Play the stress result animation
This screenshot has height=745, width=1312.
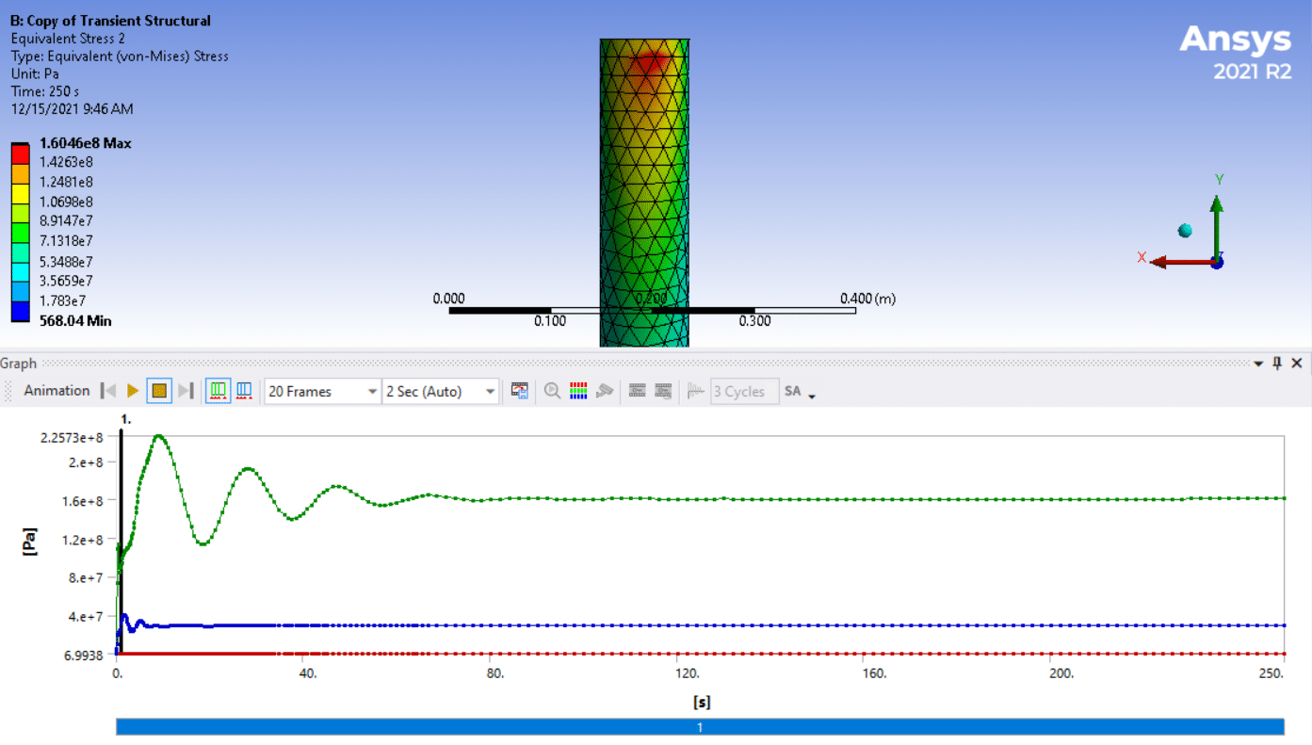tap(133, 391)
